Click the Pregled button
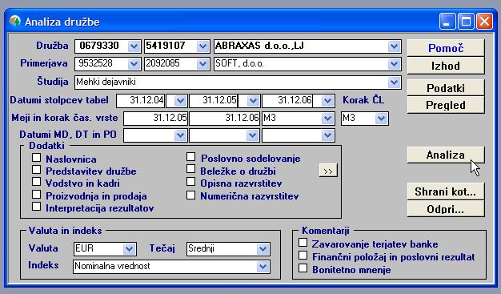The width and height of the screenshot is (501, 294). (446, 105)
